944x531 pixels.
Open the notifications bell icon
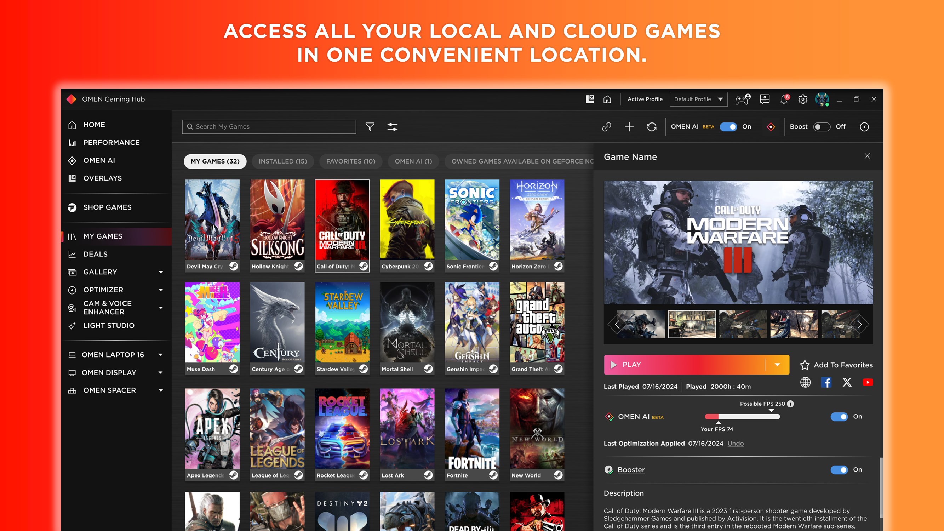pos(784,99)
